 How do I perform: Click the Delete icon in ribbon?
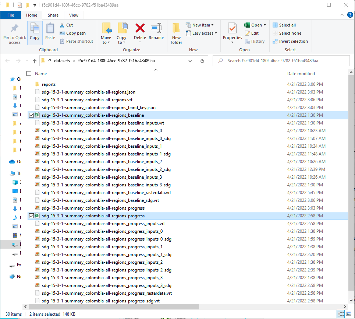140,29
